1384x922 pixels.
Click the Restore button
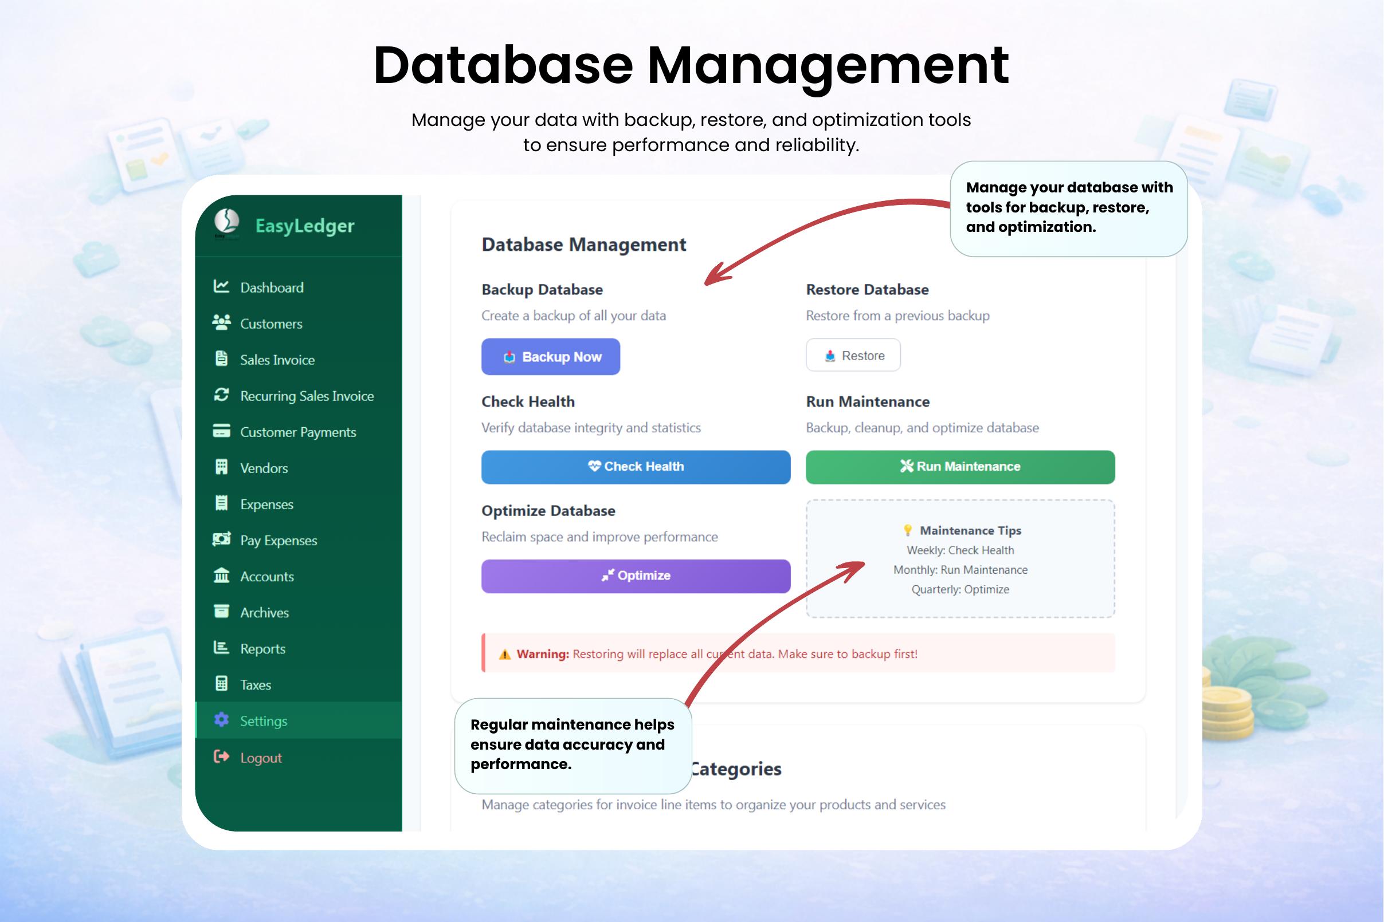pos(853,355)
